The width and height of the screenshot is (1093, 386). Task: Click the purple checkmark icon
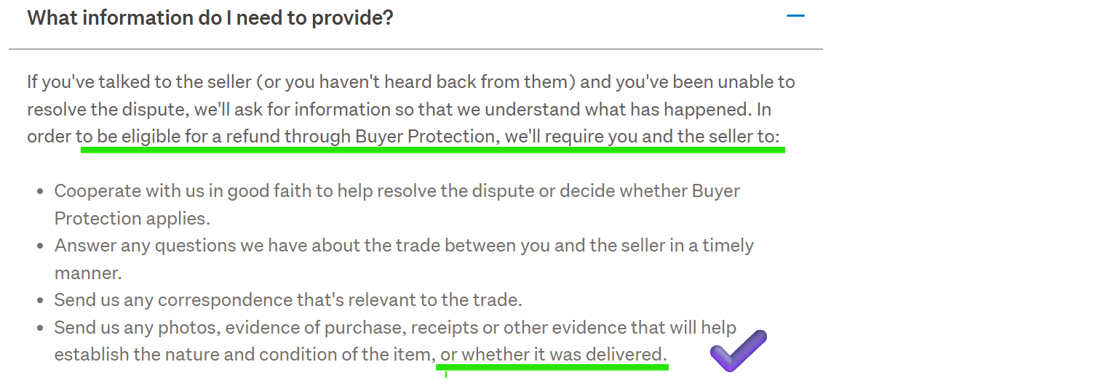coord(737,350)
